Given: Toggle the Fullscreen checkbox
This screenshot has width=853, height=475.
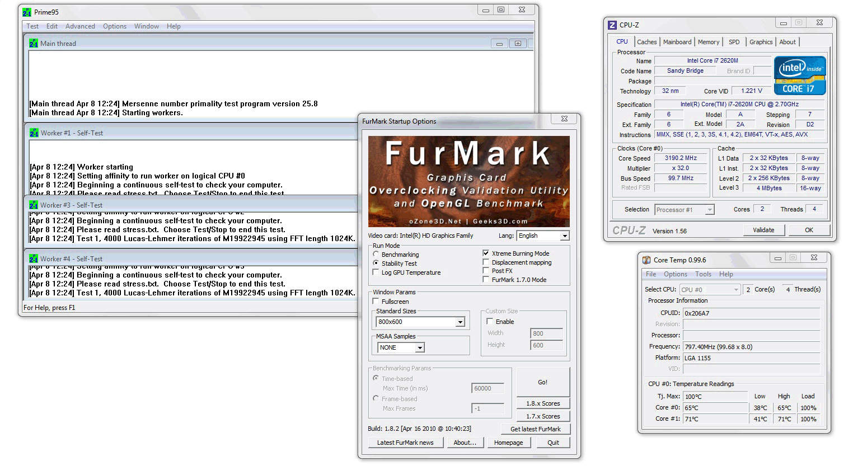Looking at the screenshot, I should click(x=376, y=301).
